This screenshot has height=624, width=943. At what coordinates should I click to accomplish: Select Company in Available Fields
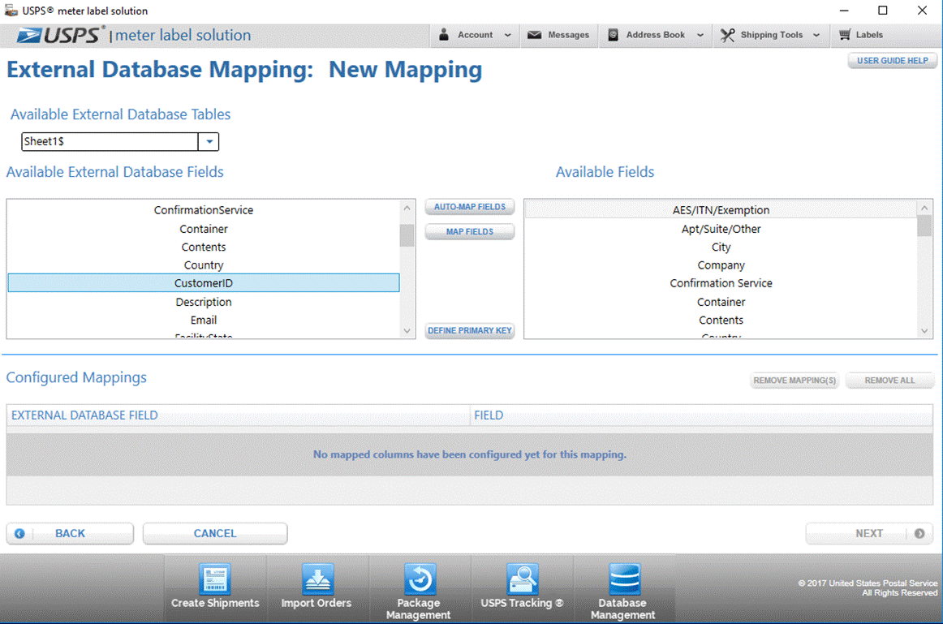click(721, 265)
